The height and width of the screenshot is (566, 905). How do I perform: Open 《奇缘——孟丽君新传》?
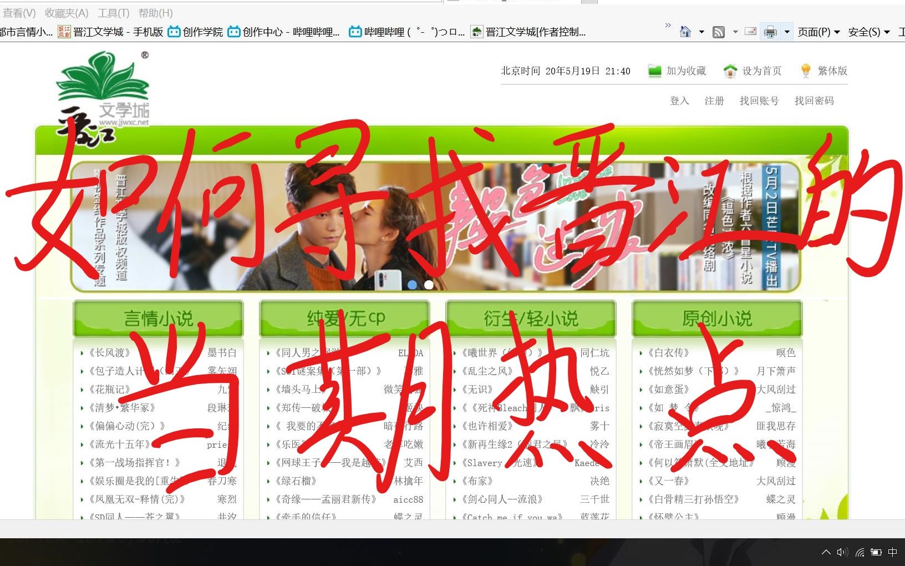(326, 499)
